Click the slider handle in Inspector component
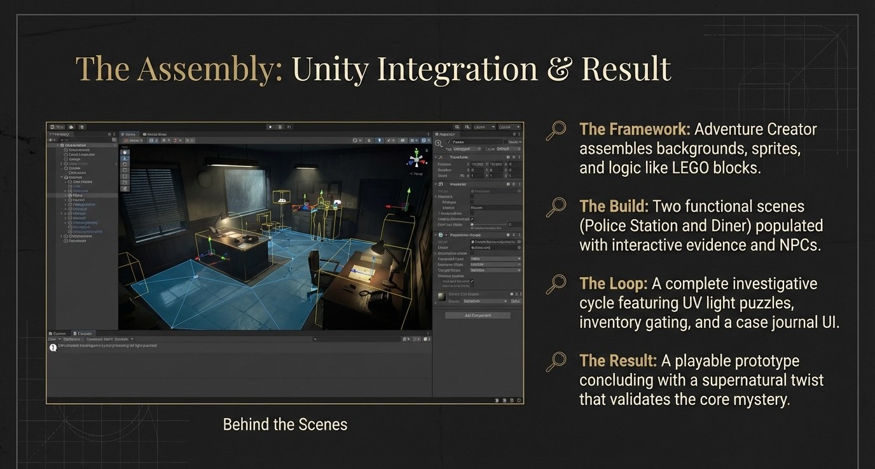The image size is (875, 469). (x=472, y=225)
